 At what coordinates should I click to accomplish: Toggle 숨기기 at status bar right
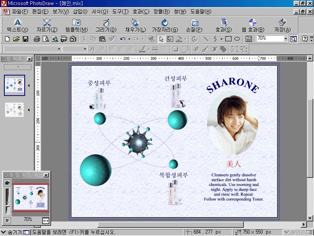(298, 232)
